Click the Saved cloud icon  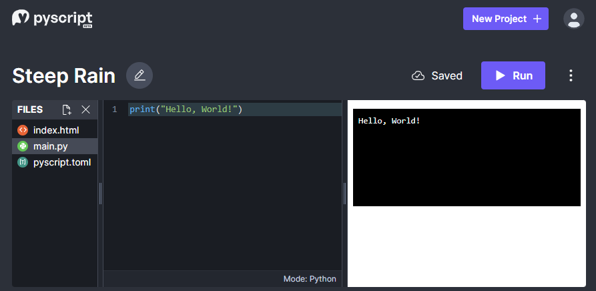coord(418,75)
